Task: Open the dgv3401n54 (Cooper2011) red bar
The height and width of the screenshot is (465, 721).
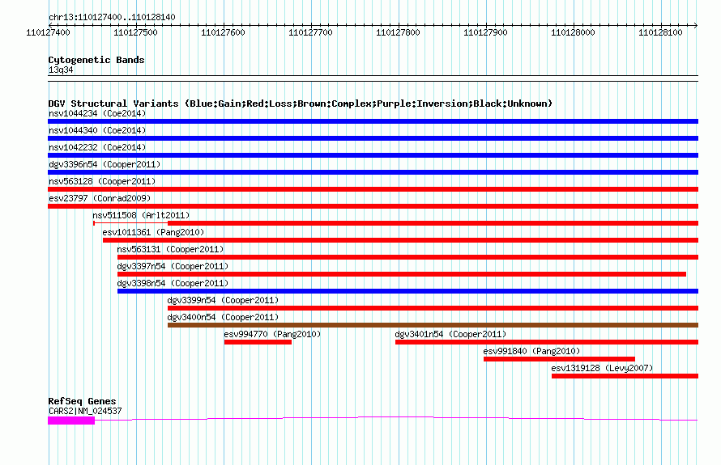Action: [547, 342]
